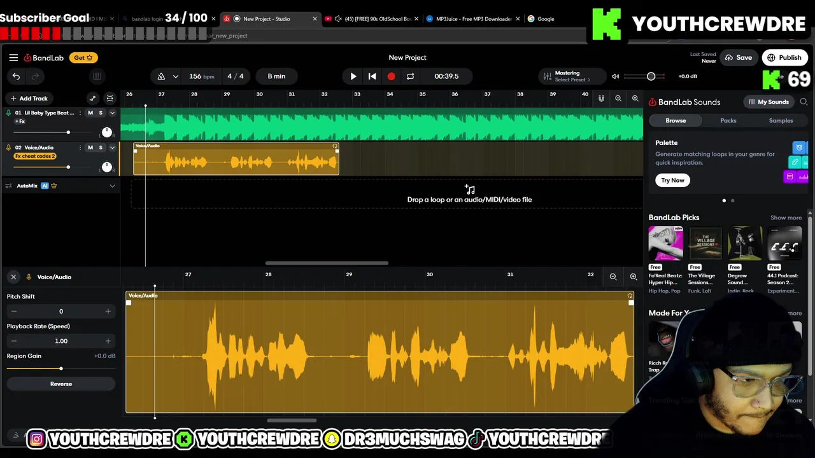
Task: Start playback with the play button
Action: pos(353,76)
